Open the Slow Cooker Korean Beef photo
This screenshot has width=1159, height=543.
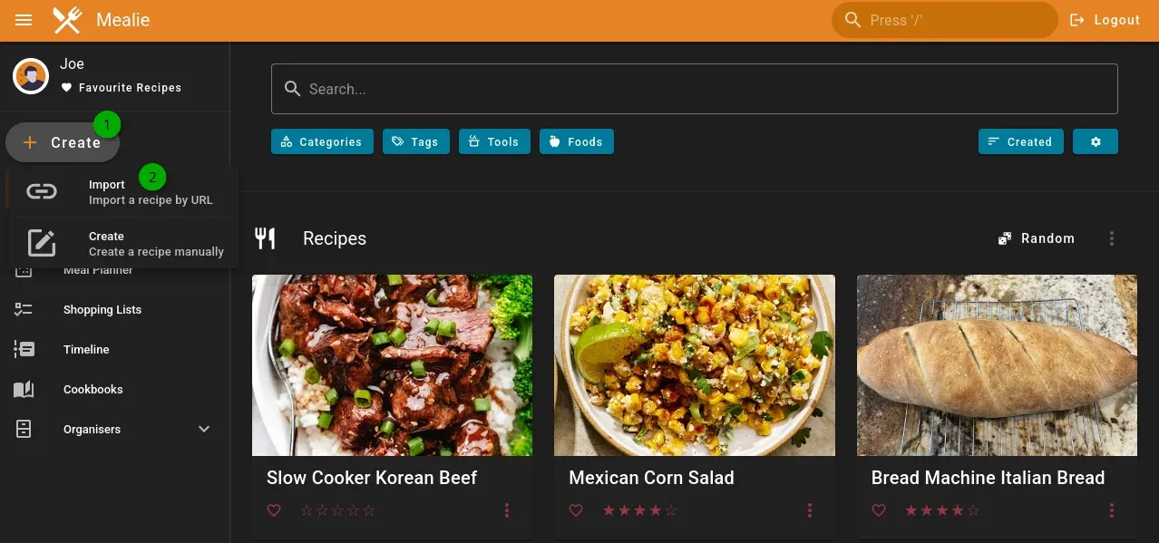pos(392,365)
